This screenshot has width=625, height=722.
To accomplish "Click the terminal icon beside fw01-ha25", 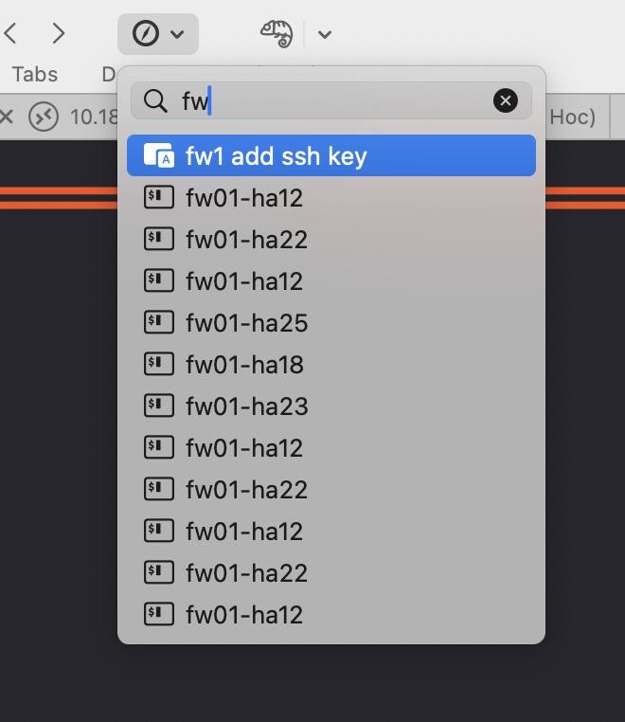I will click(158, 323).
